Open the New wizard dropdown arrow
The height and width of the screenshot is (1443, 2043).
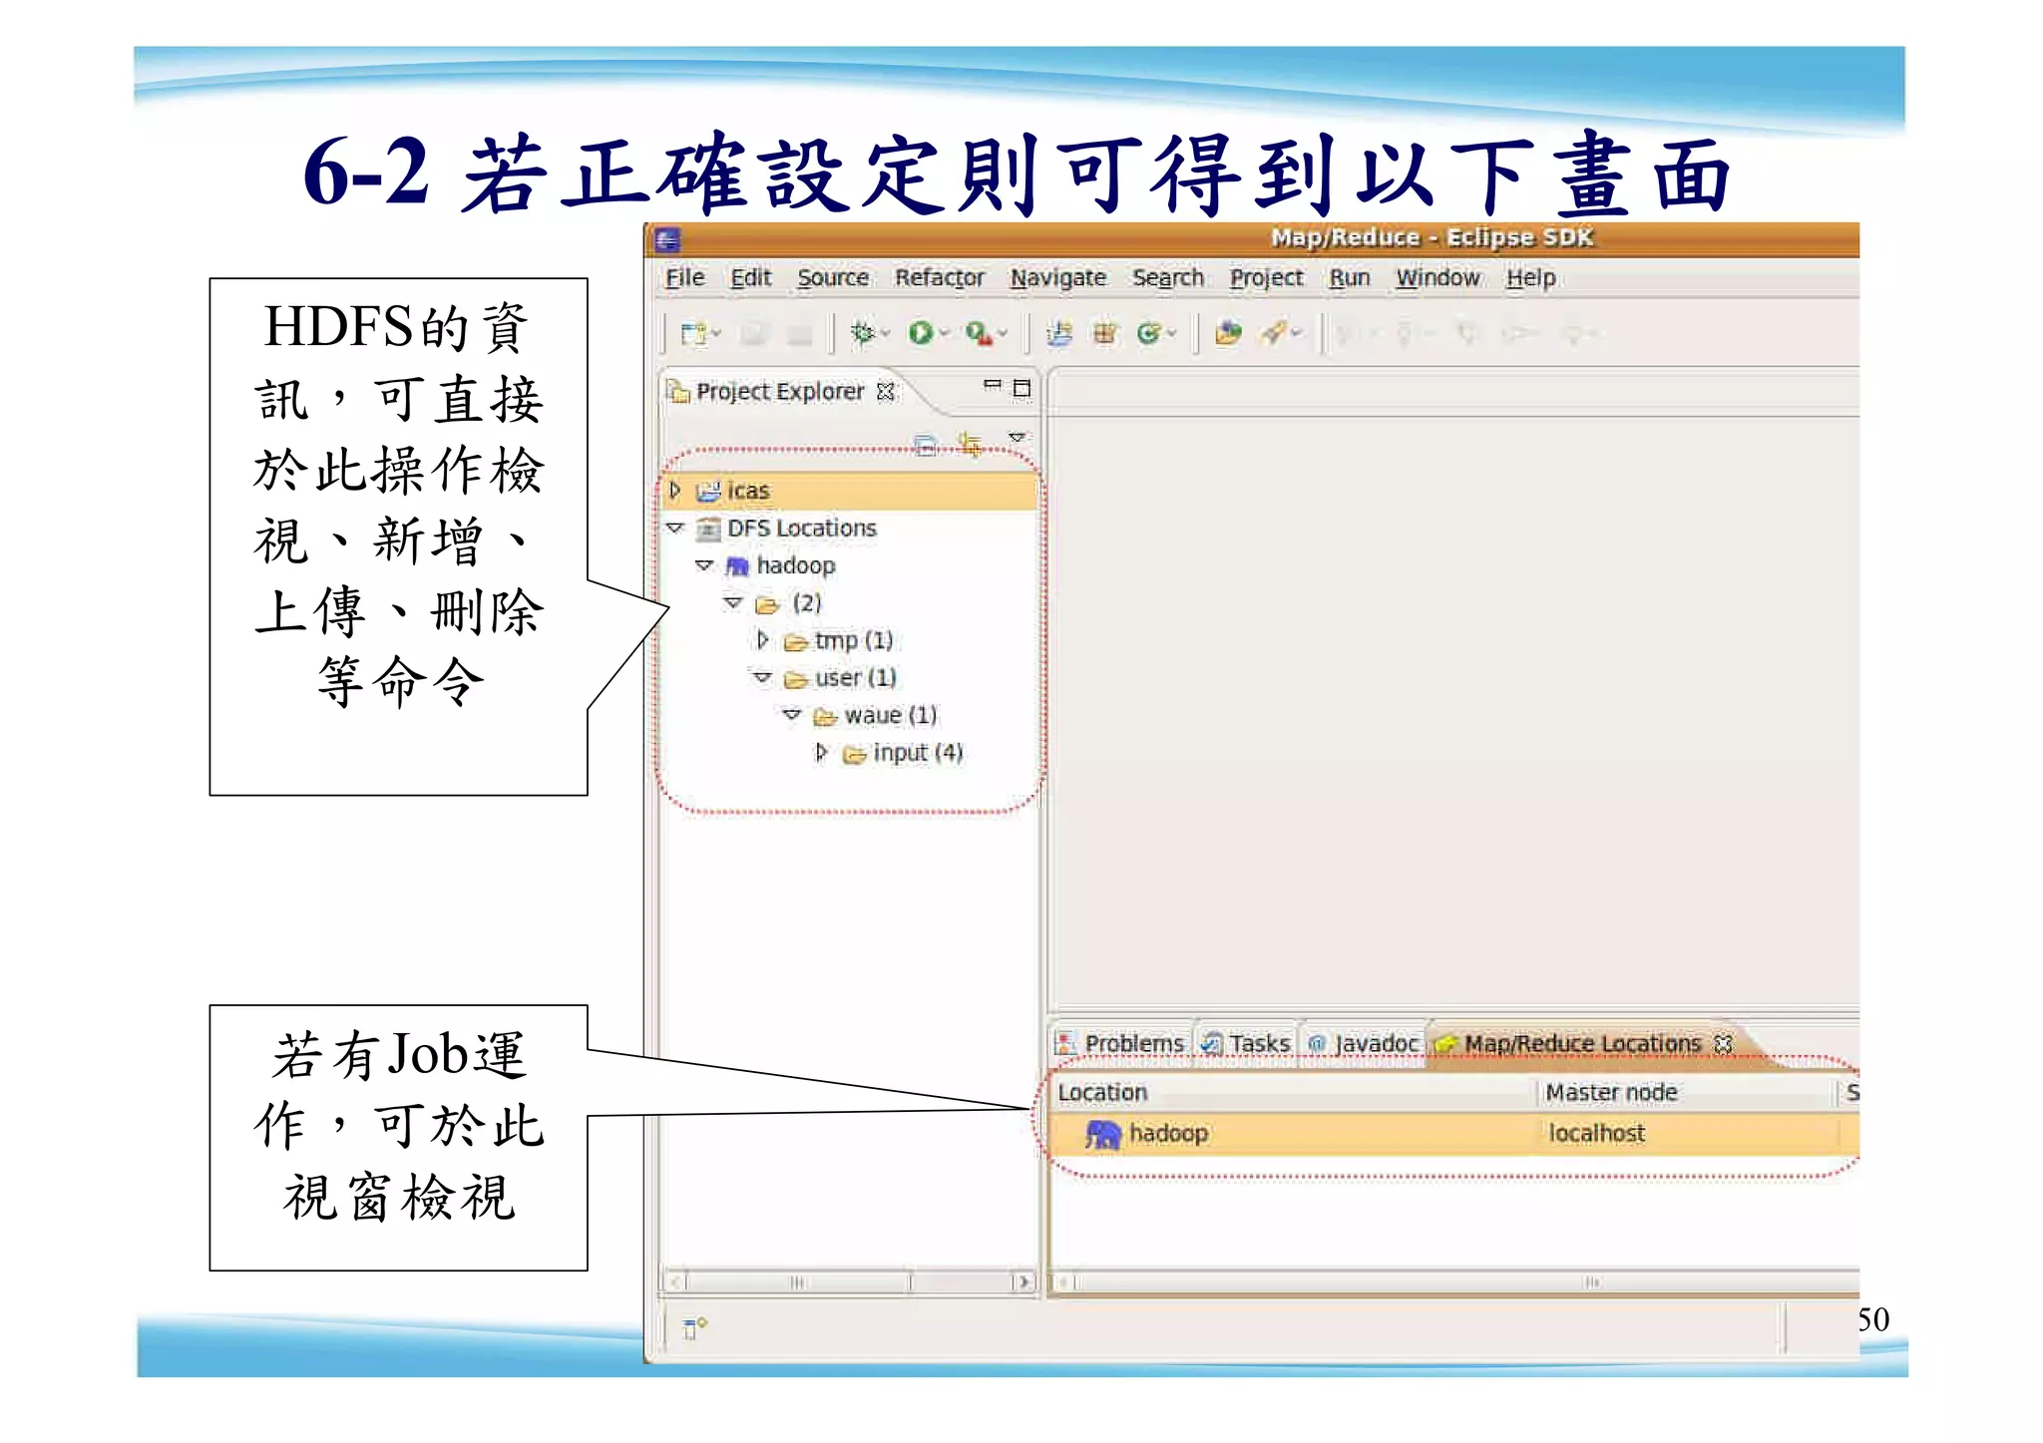click(x=716, y=334)
